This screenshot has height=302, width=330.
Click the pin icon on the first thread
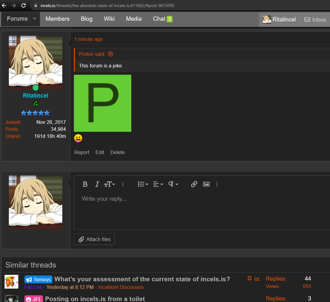pos(249,279)
